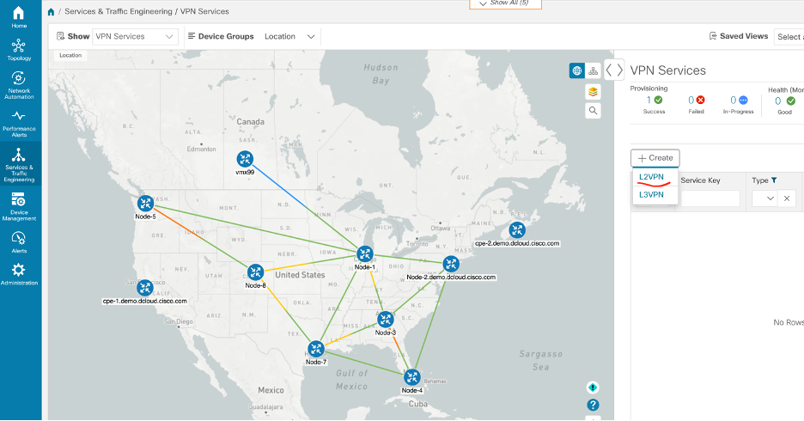Click the Node-1 router icon on map
This screenshot has height=421, width=804.
pos(365,253)
